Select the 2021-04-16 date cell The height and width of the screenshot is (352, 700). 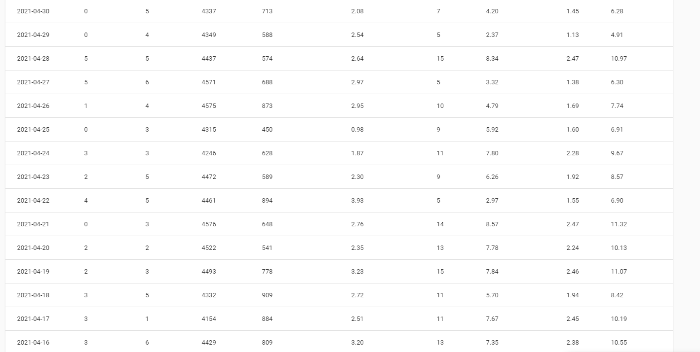[33, 343]
